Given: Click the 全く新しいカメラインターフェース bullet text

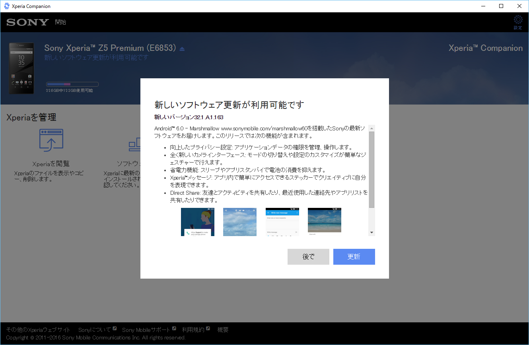Looking at the screenshot, I should pyautogui.click(x=268, y=159).
